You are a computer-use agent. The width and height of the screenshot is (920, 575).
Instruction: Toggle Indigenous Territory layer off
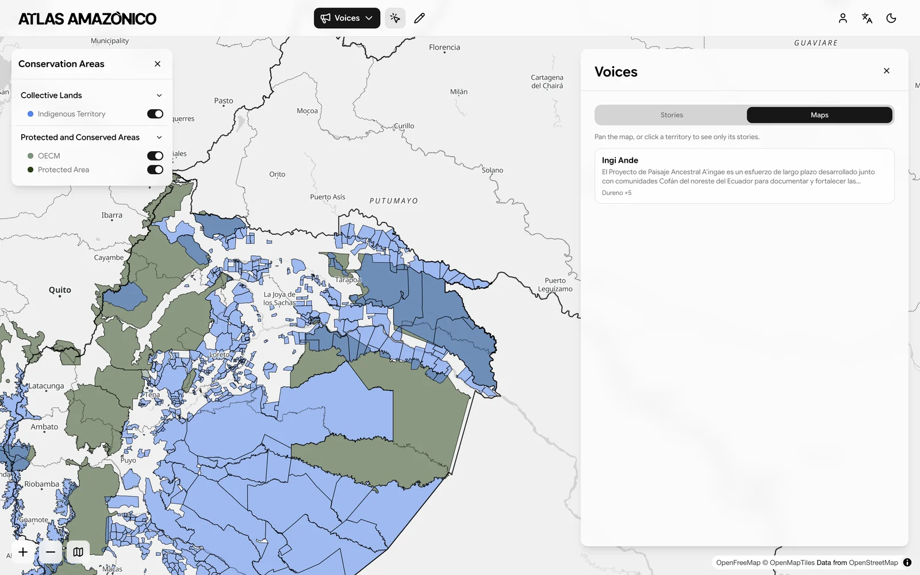[x=155, y=114]
